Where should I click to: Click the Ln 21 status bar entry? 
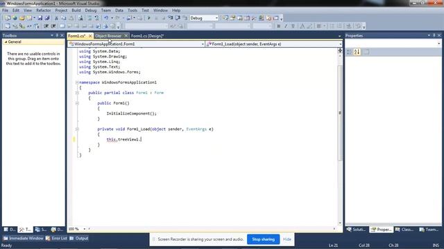click(x=333, y=246)
